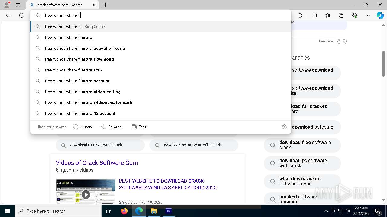The width and height of the screenshot is (387, 217).
Task: Select 'filmora without watermark' suggestion
Action: [161, 102]
